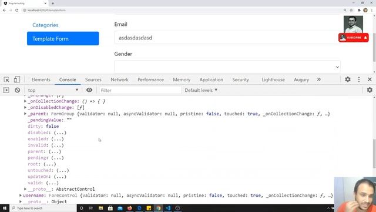The image size is (376, 212).
Task: Open the Lighthouse tab
Action: [x=273, y=79]
